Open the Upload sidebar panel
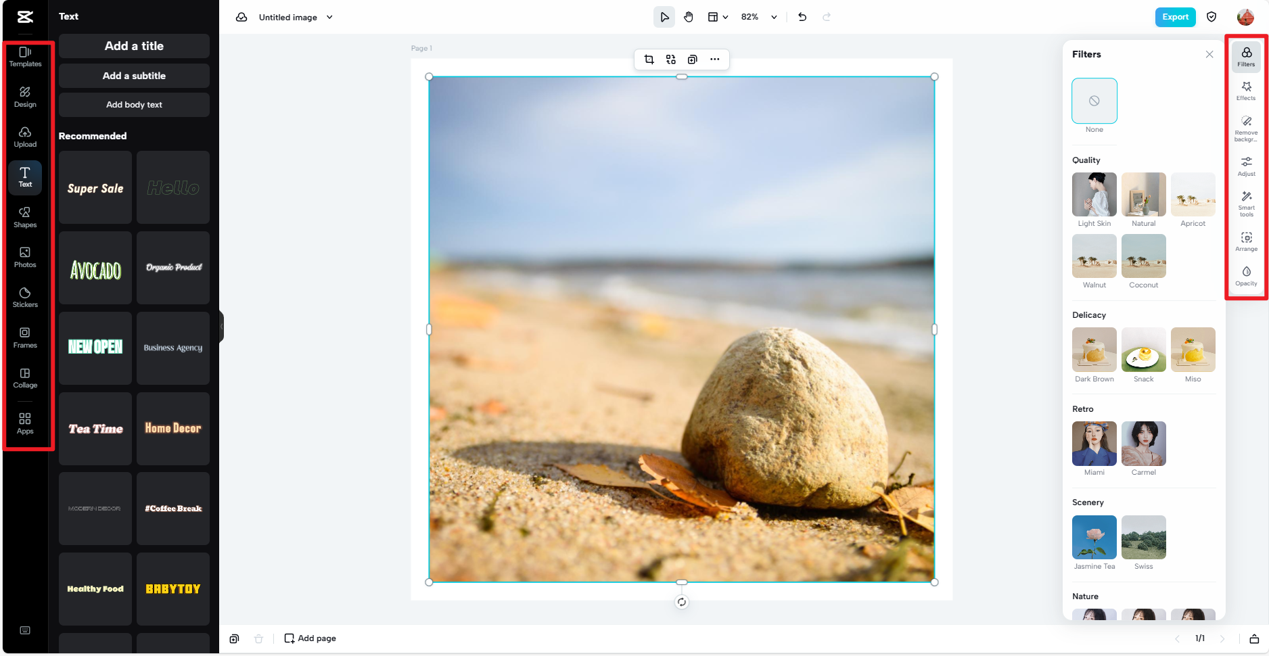 [25, 137]
